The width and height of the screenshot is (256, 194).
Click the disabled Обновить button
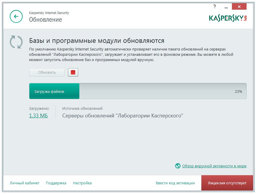point(47,72)
